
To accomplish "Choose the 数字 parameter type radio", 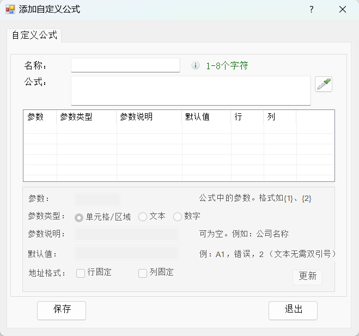I will tap(178, 217).
